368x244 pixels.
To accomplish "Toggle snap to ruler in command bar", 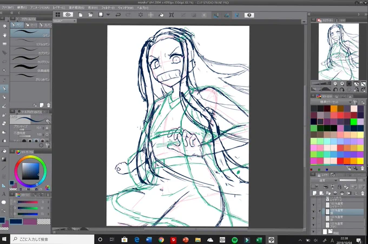I will (216, 15).
